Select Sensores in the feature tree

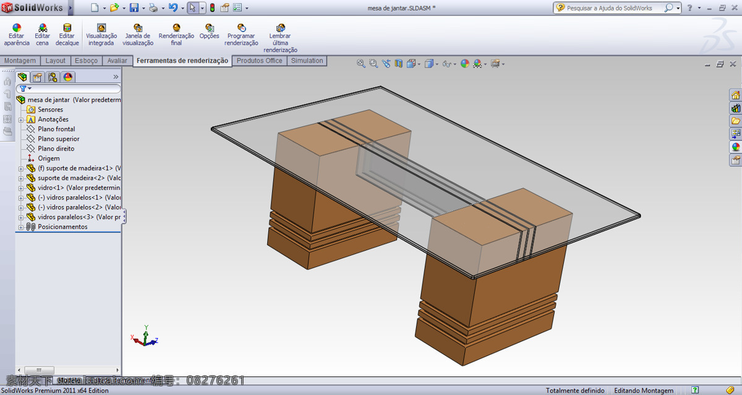tap(50, 110)
